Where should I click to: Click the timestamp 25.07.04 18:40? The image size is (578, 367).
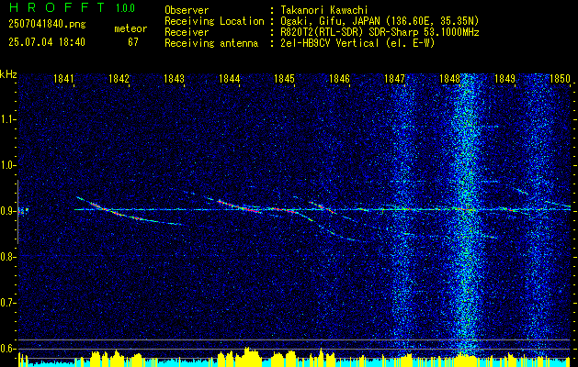click(x=47, y=42)
